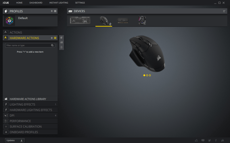Open the Profiles panel menu
The width and height of the screenshot is (230, 143).
(55, 11)
